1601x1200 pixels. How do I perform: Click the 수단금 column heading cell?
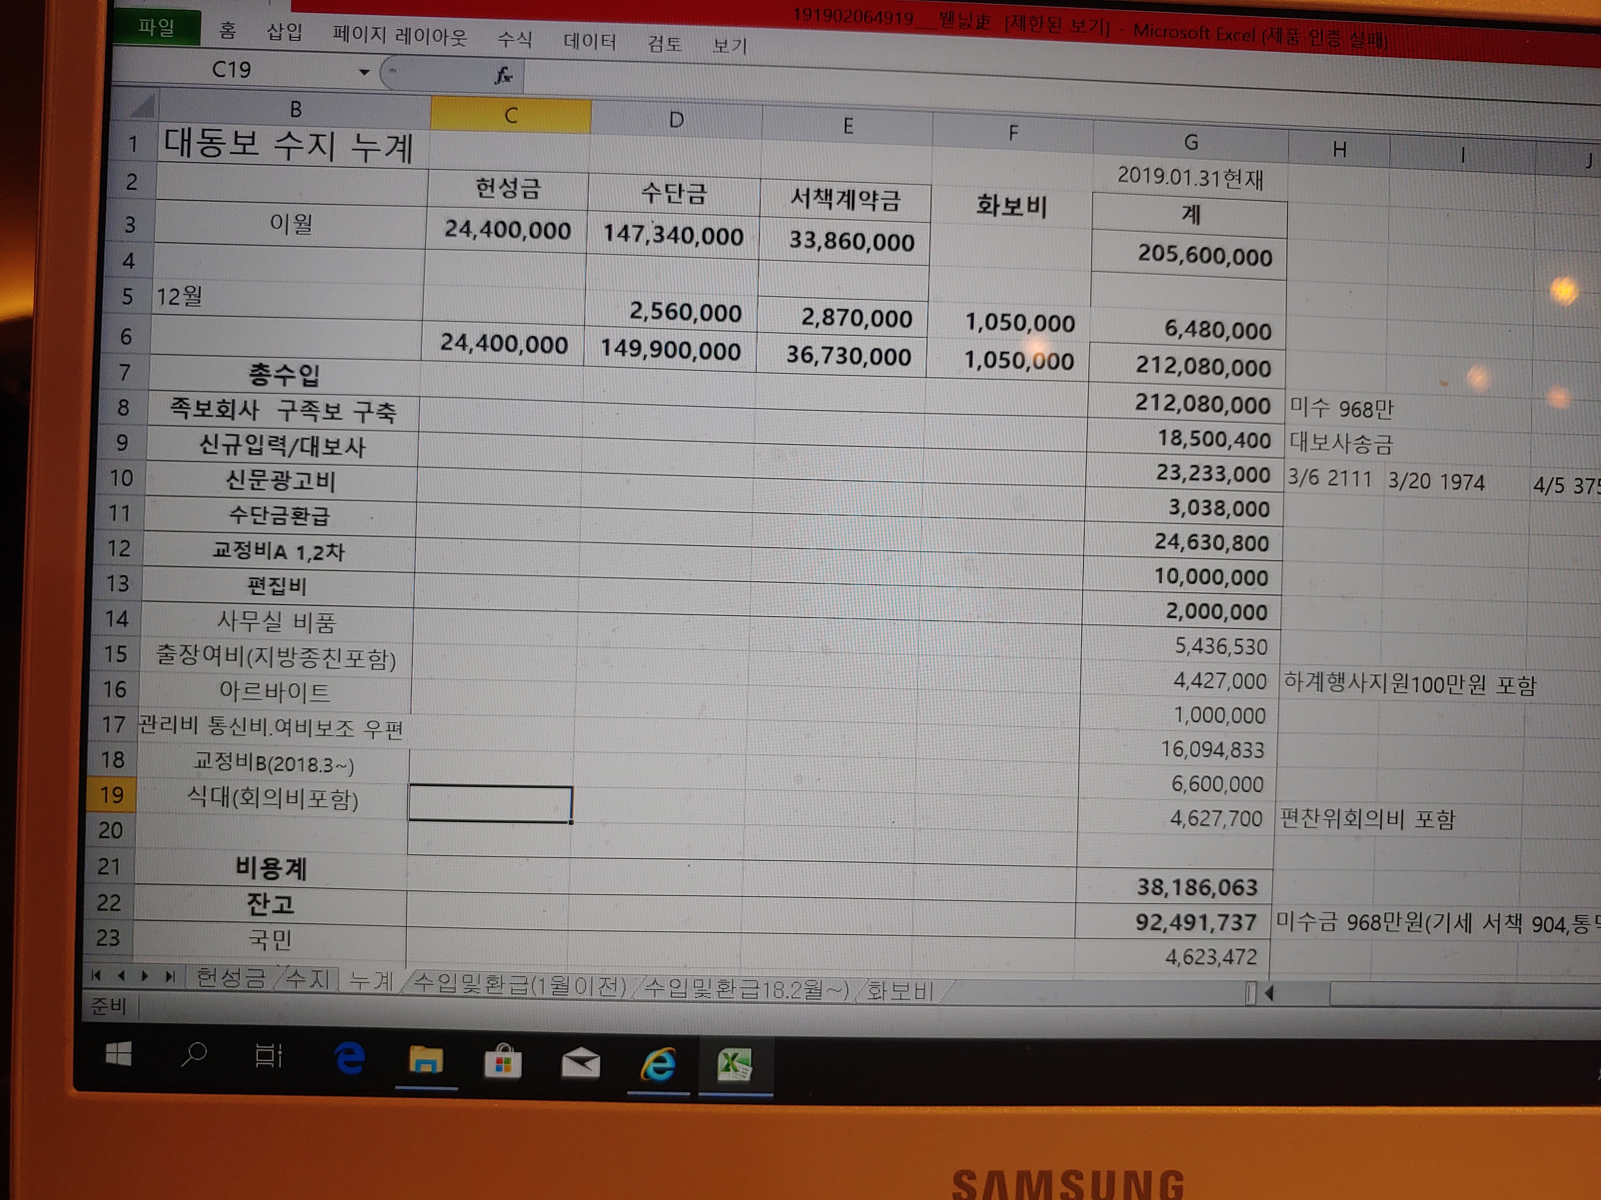click(674, 193)
